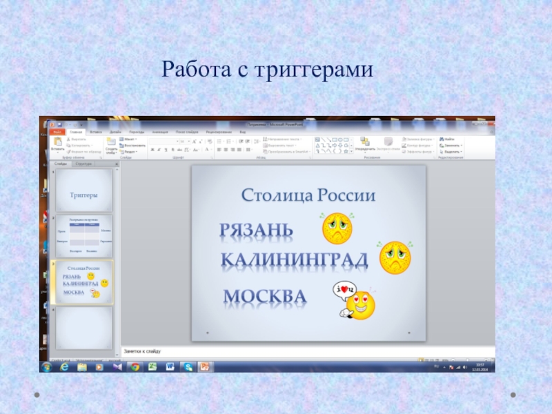Image resolution: width=552 pixels, height=414 pixels.
Task: Click the Создать слайд icon
Action: [x=110, y=142]
